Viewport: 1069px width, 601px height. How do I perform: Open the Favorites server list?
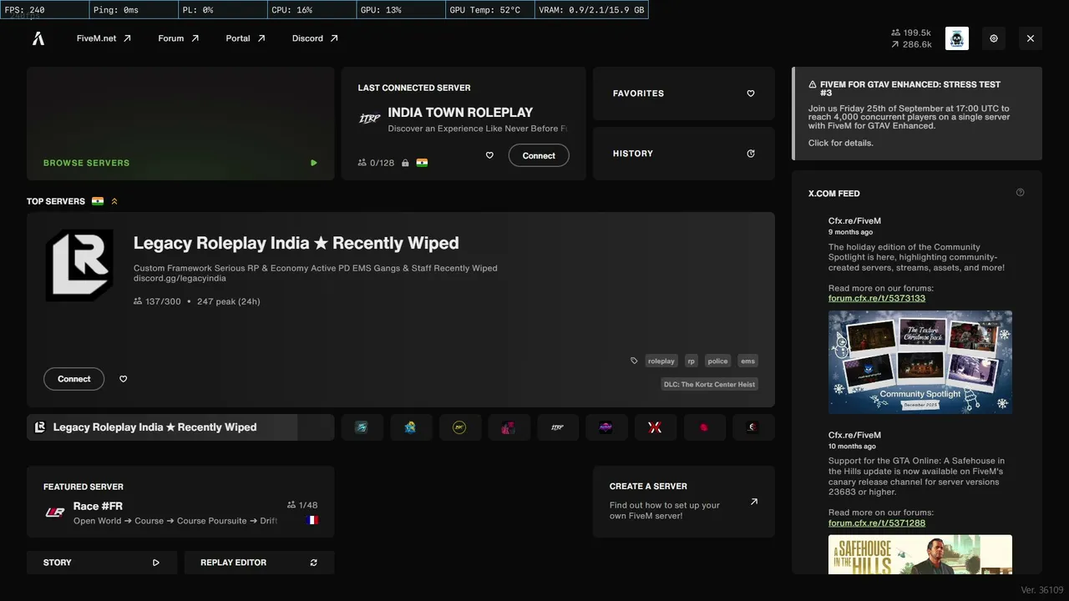click(x=684, y=93)
